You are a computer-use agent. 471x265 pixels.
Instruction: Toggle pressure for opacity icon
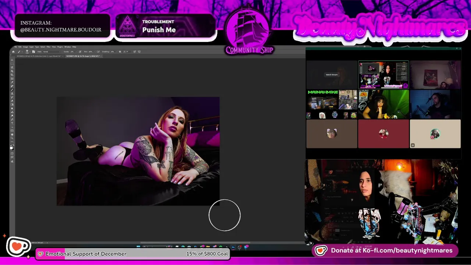(80, 52)
